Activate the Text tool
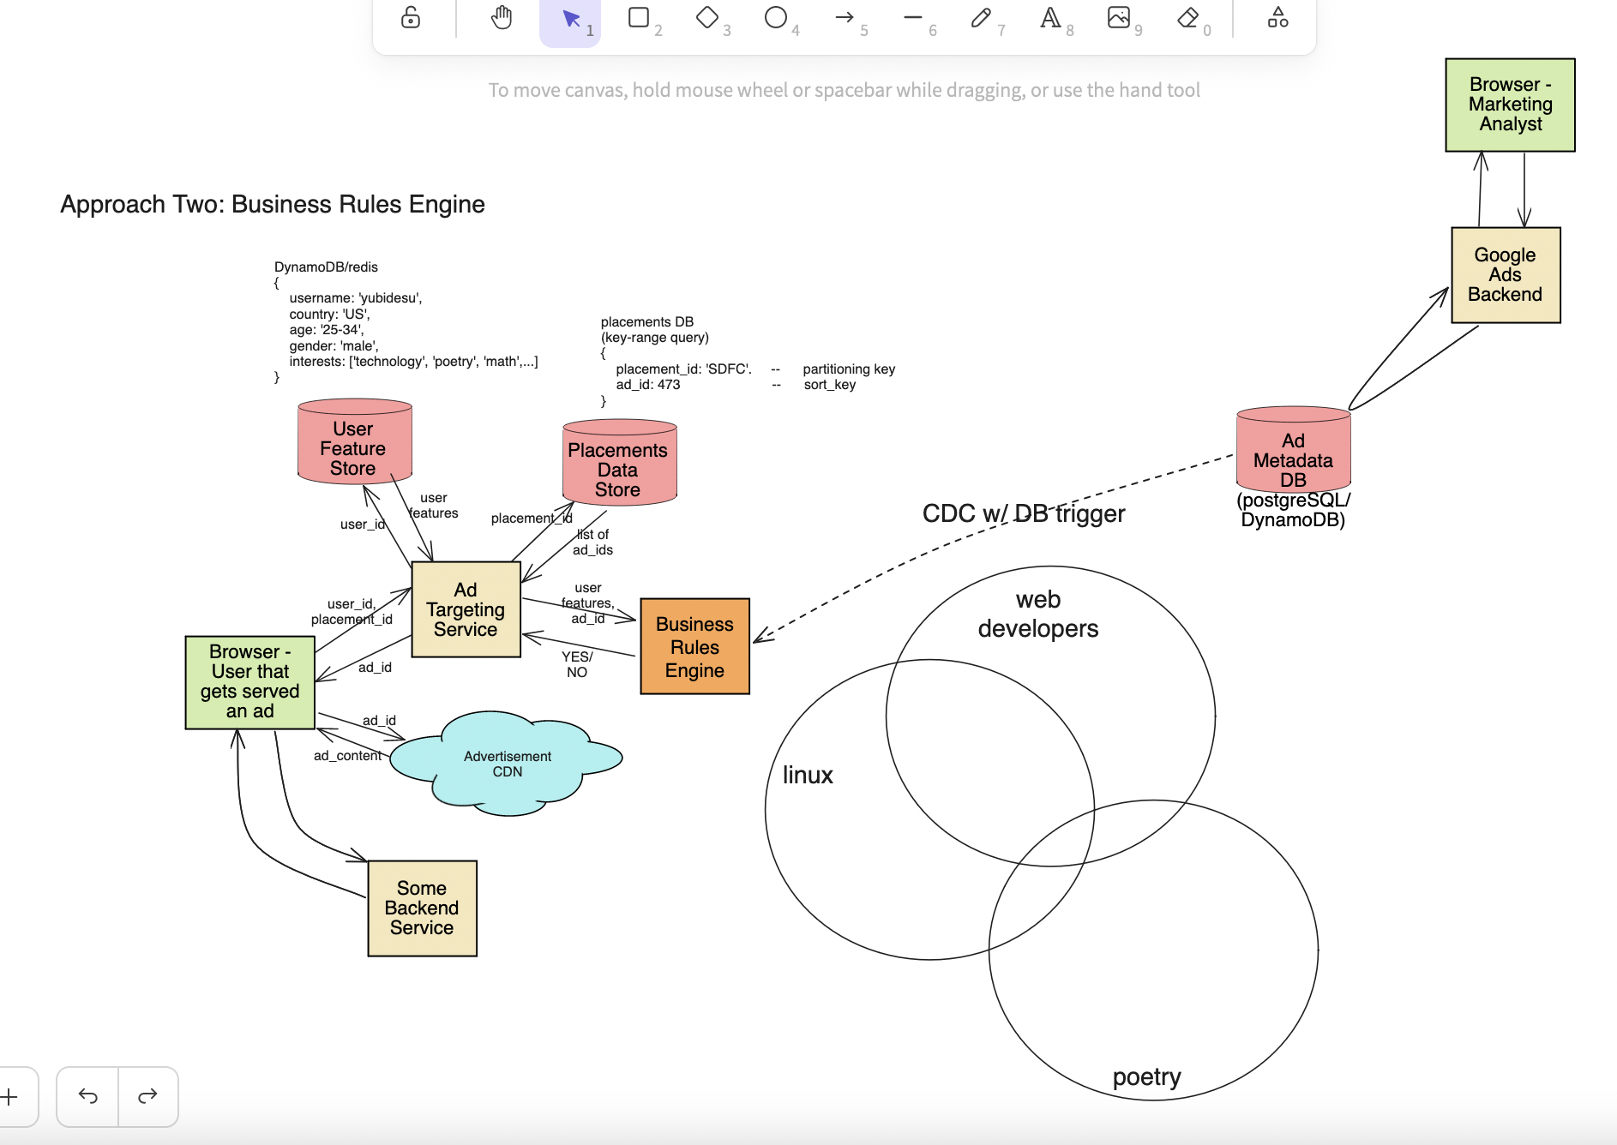The width and height of the screenshot is (1617, 1145). pos(1050,18)
